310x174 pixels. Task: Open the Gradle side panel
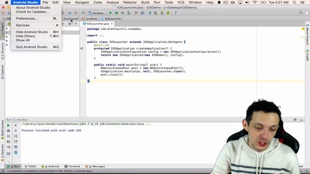(x=308, y=55)
